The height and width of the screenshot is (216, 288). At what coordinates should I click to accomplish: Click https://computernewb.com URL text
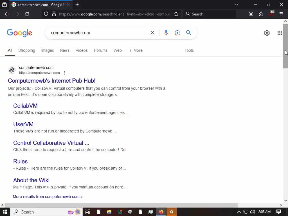coord(39,73)
